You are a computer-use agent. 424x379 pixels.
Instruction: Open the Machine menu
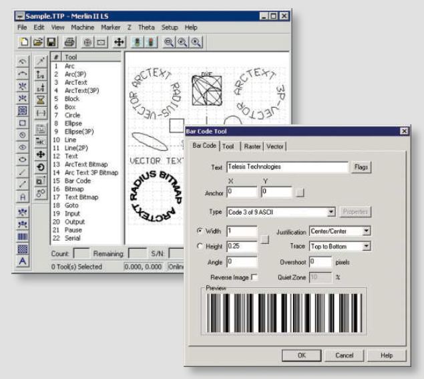(x=83, y=27)
